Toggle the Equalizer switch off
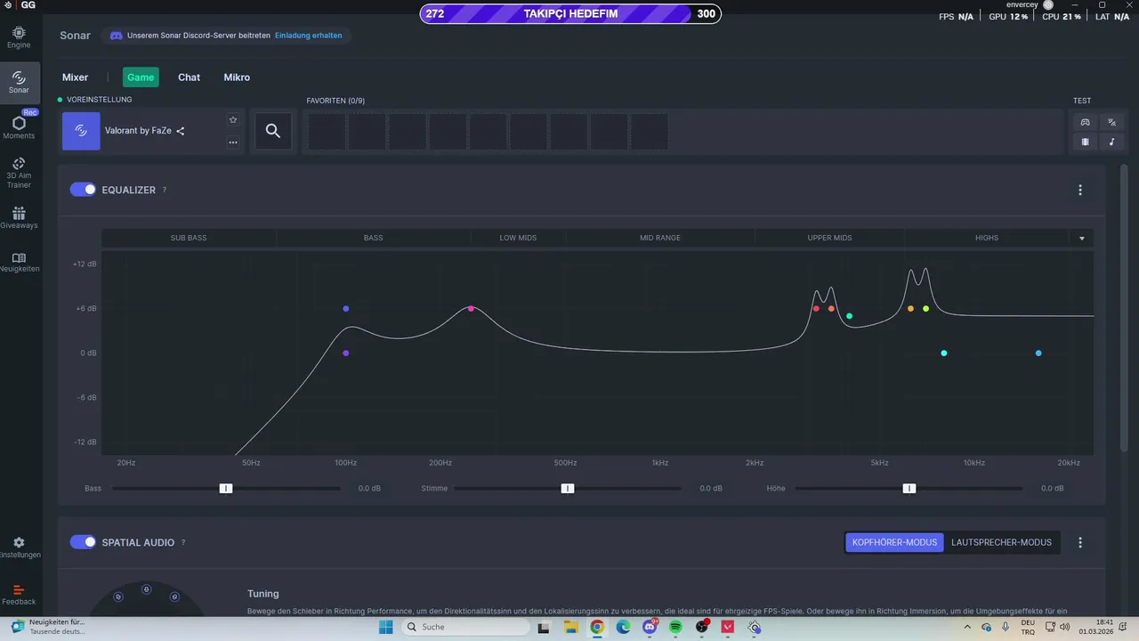 click(x=83, y=190)
